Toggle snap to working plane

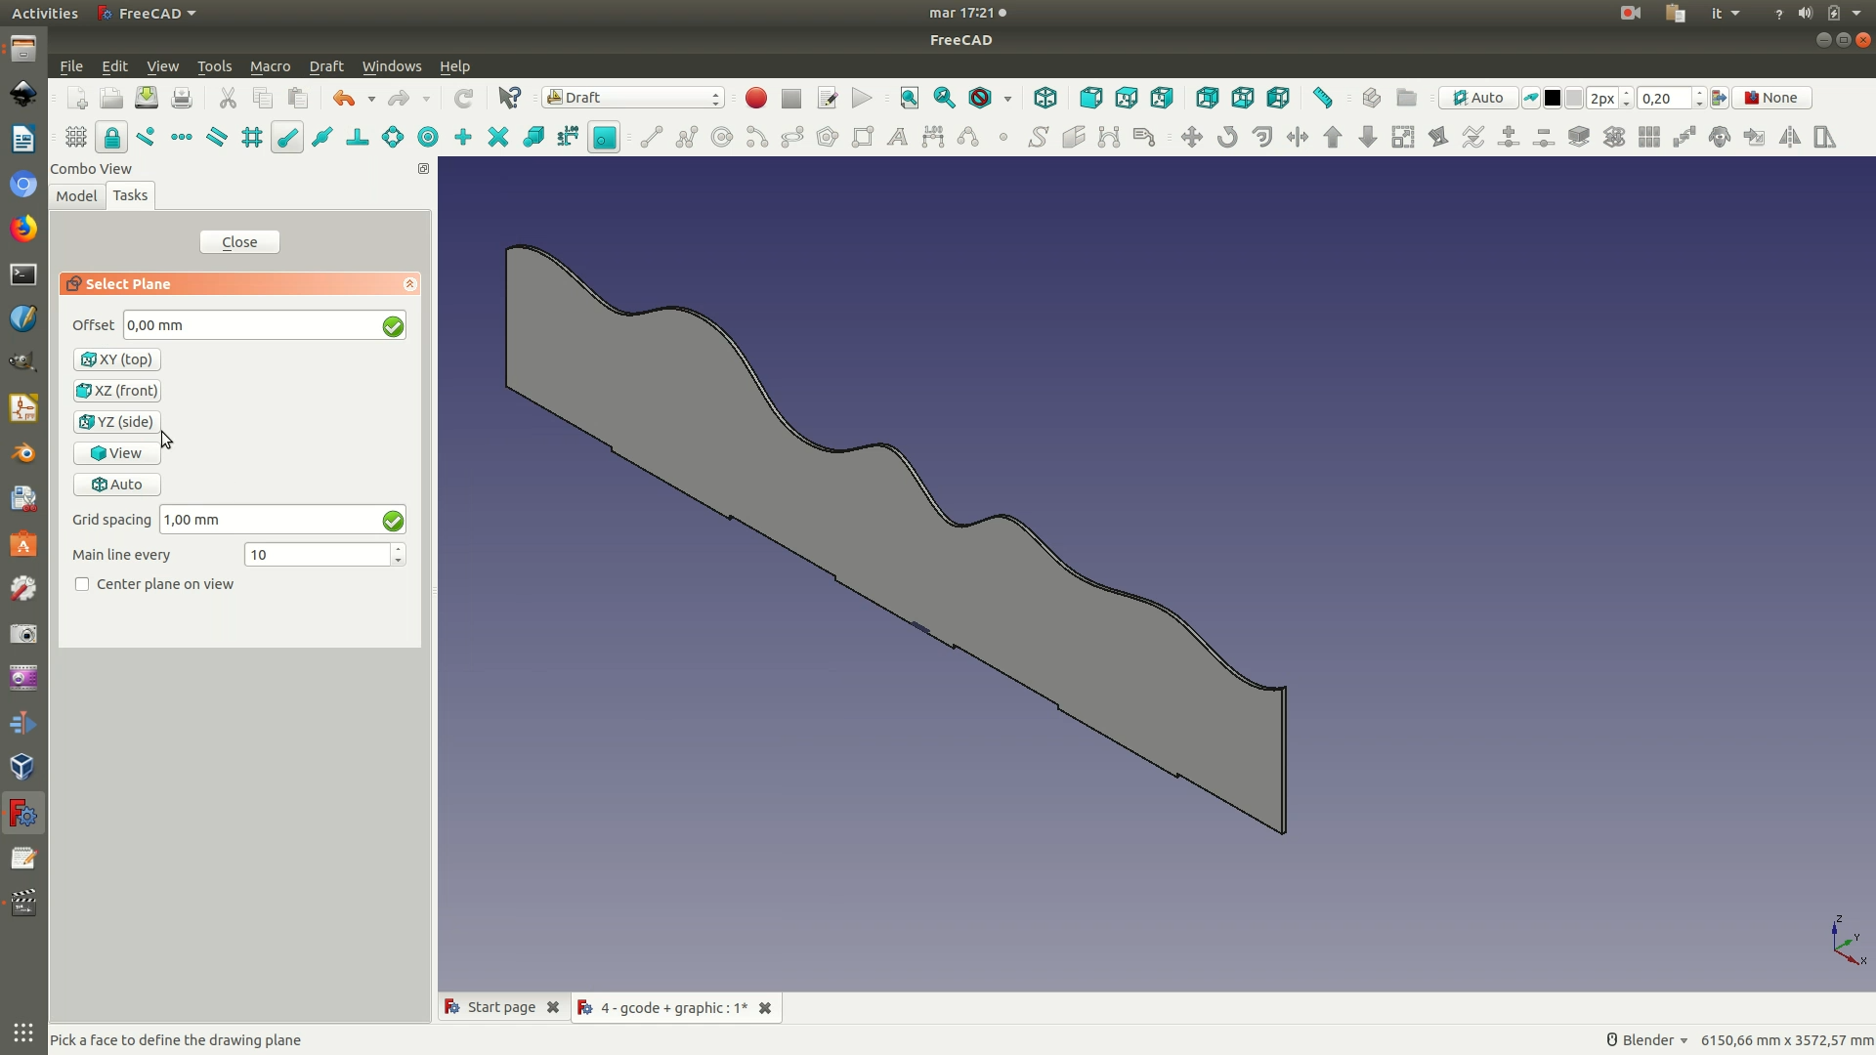point(604,138)
